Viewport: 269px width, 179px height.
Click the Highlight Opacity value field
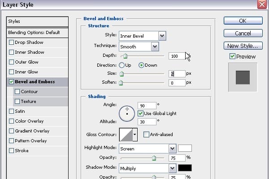tap(177, 158)
